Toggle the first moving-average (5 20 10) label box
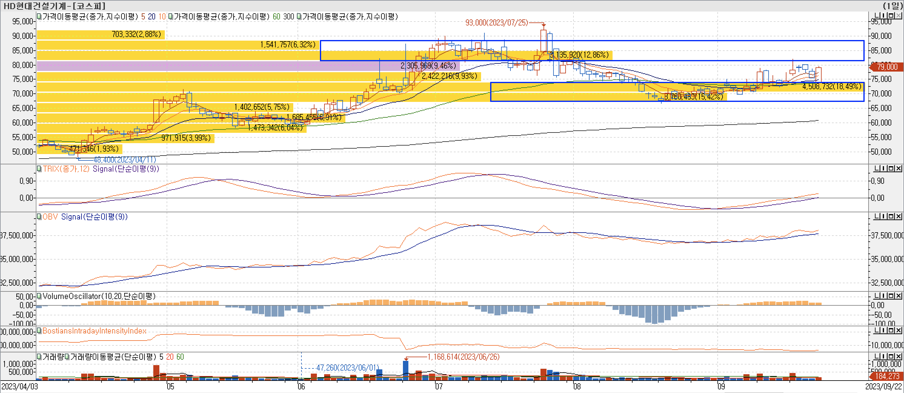This screenshot has height=393, width=904. click(x=39, y=16)
